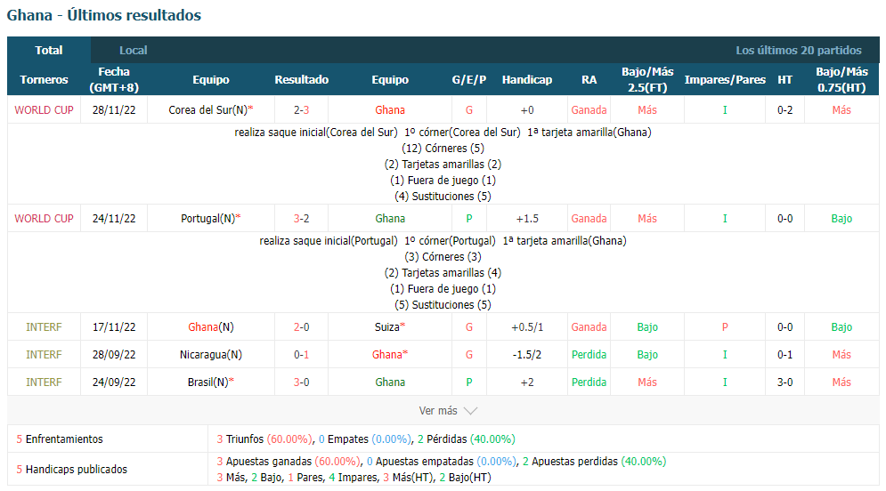
Task: Click date 24/09/22
Action: pos(114,382)
